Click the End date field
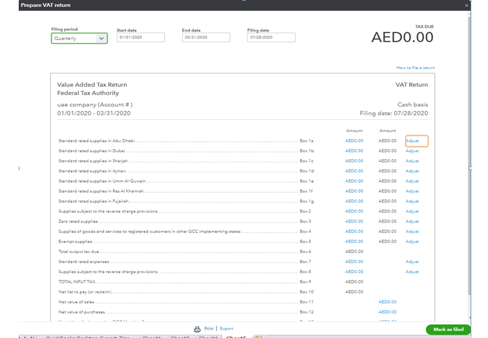 (x=206, y=38)
